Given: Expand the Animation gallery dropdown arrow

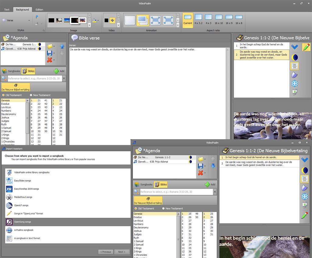Looking at the screenshot, I should [178, 25].
